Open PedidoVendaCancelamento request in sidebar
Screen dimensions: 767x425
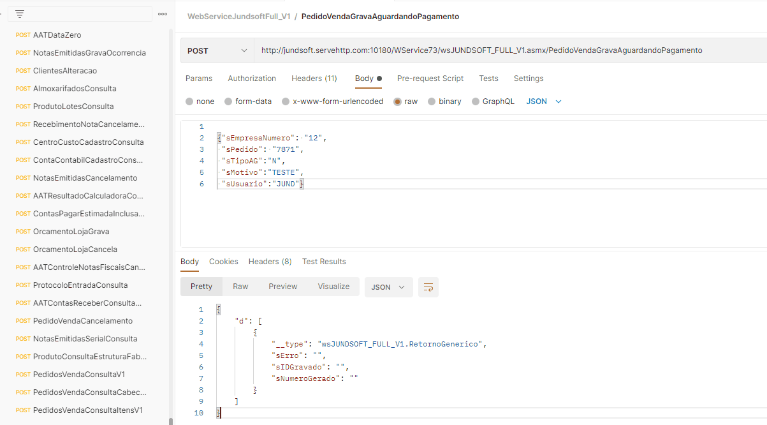click(x=83, y=321)
